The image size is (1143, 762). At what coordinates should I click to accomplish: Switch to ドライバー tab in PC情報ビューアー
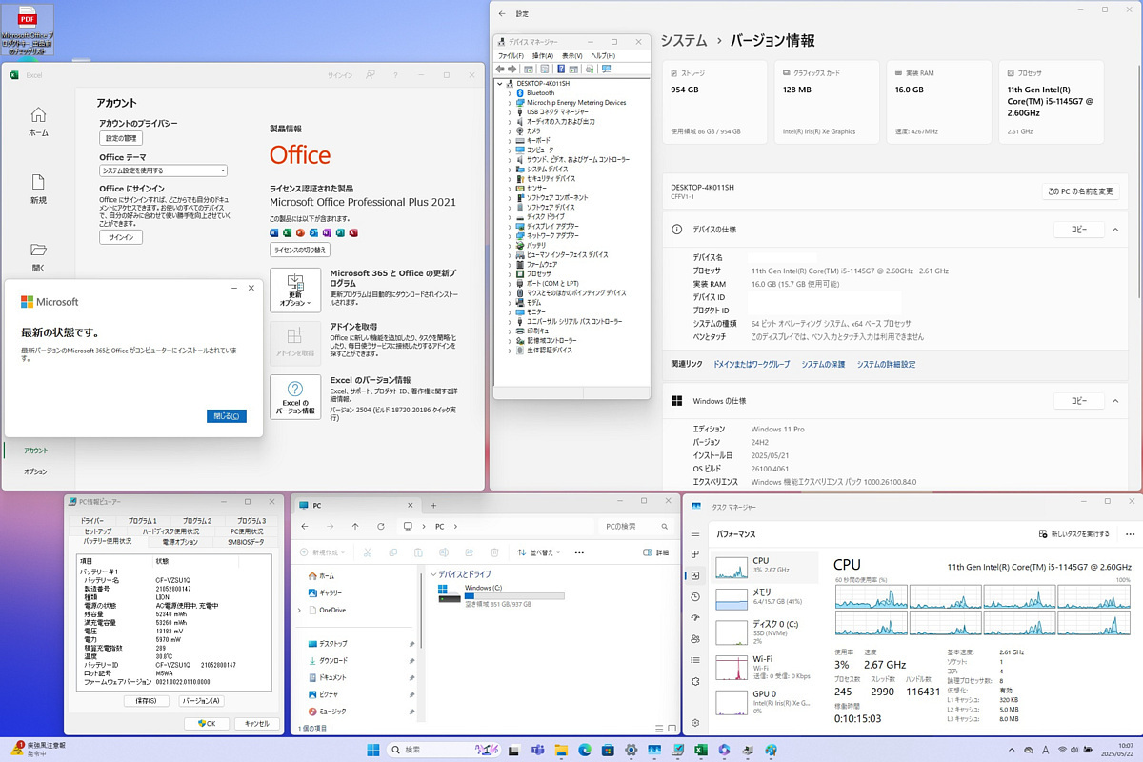(92, 521)
